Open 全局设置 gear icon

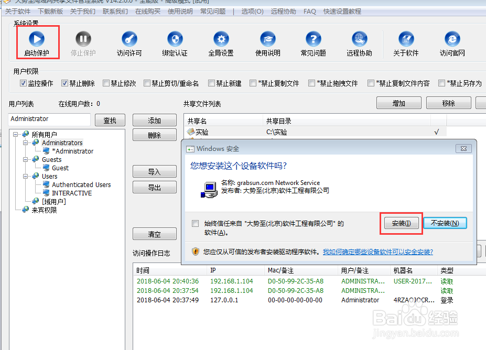click(x=221, y=39)
